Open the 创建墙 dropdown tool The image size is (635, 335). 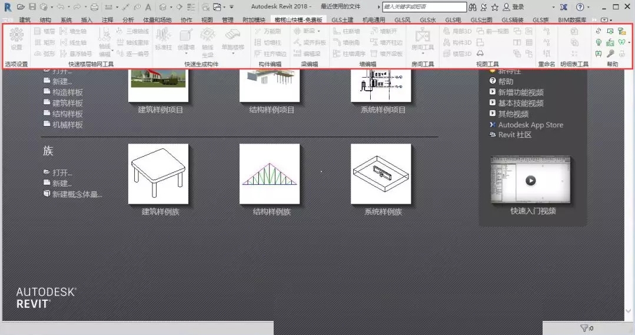click(186, 41)
